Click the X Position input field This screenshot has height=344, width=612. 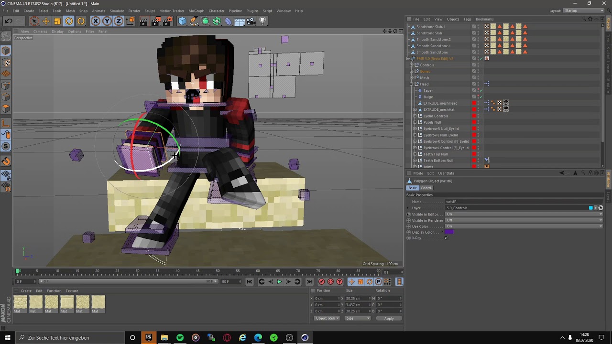tap(327, 298)
